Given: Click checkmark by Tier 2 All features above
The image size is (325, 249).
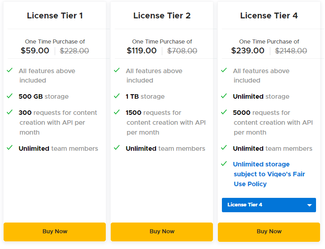Looking at the screenshot, I should point(117,70).
